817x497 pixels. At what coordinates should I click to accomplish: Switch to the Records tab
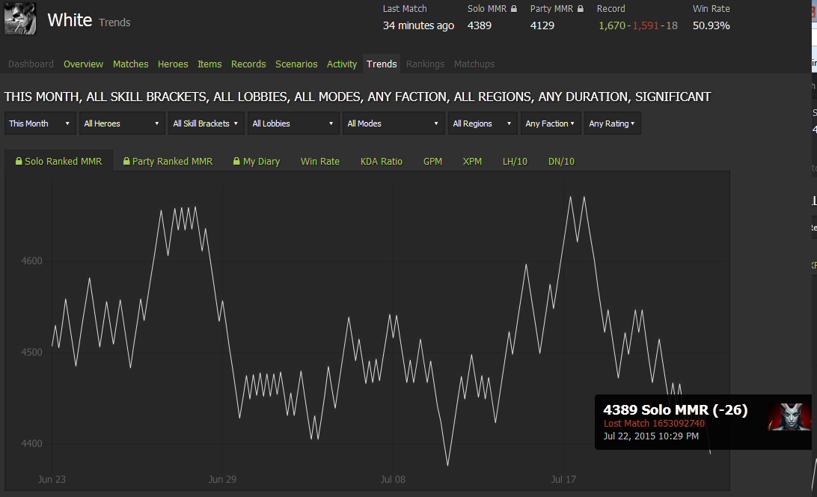(248, 64)
